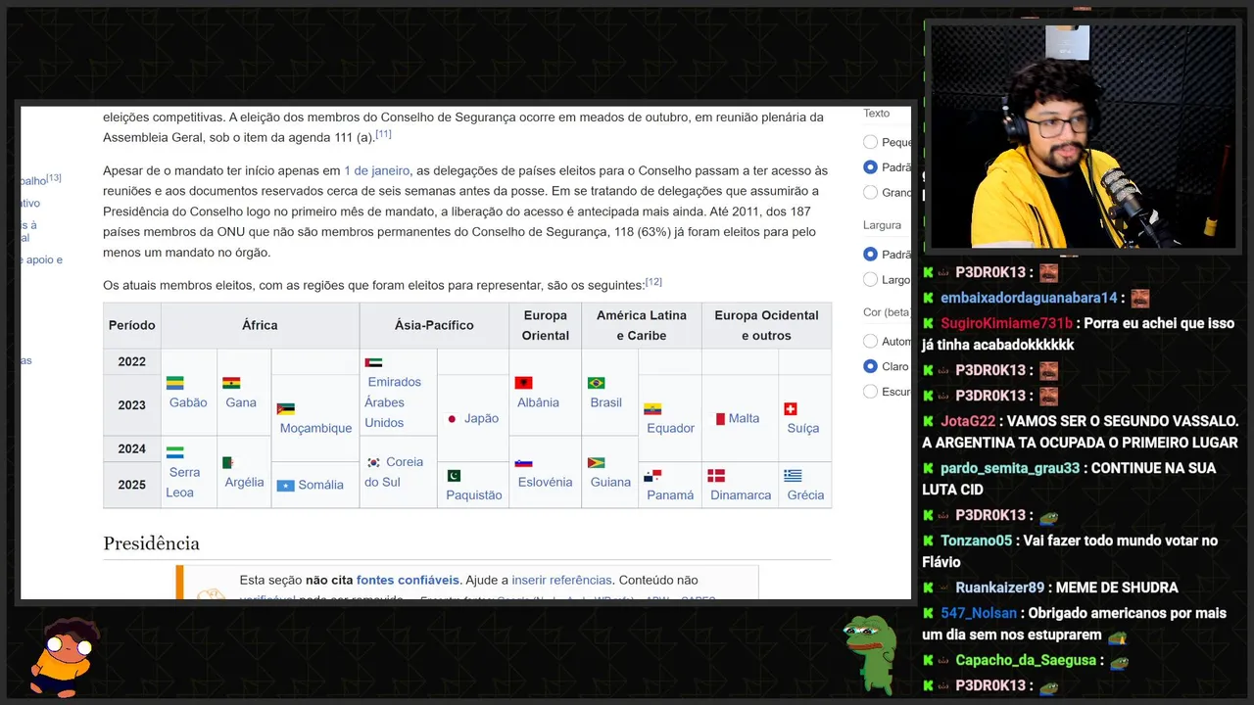The image size is (1254, 705).
Task: Click the 'Europa Oriental' column header
Action: coord(546,325)
